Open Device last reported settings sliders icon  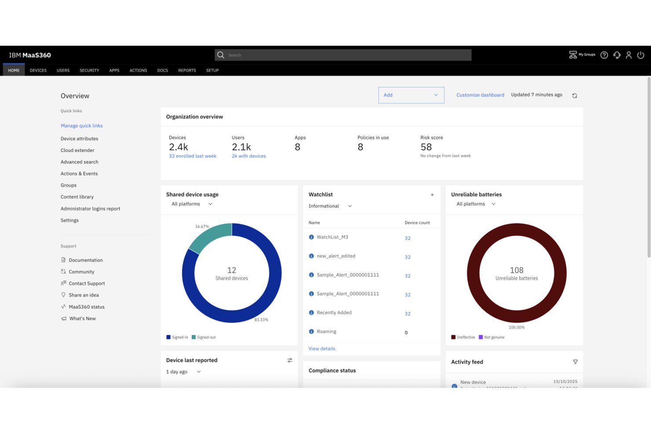[290, 360]
